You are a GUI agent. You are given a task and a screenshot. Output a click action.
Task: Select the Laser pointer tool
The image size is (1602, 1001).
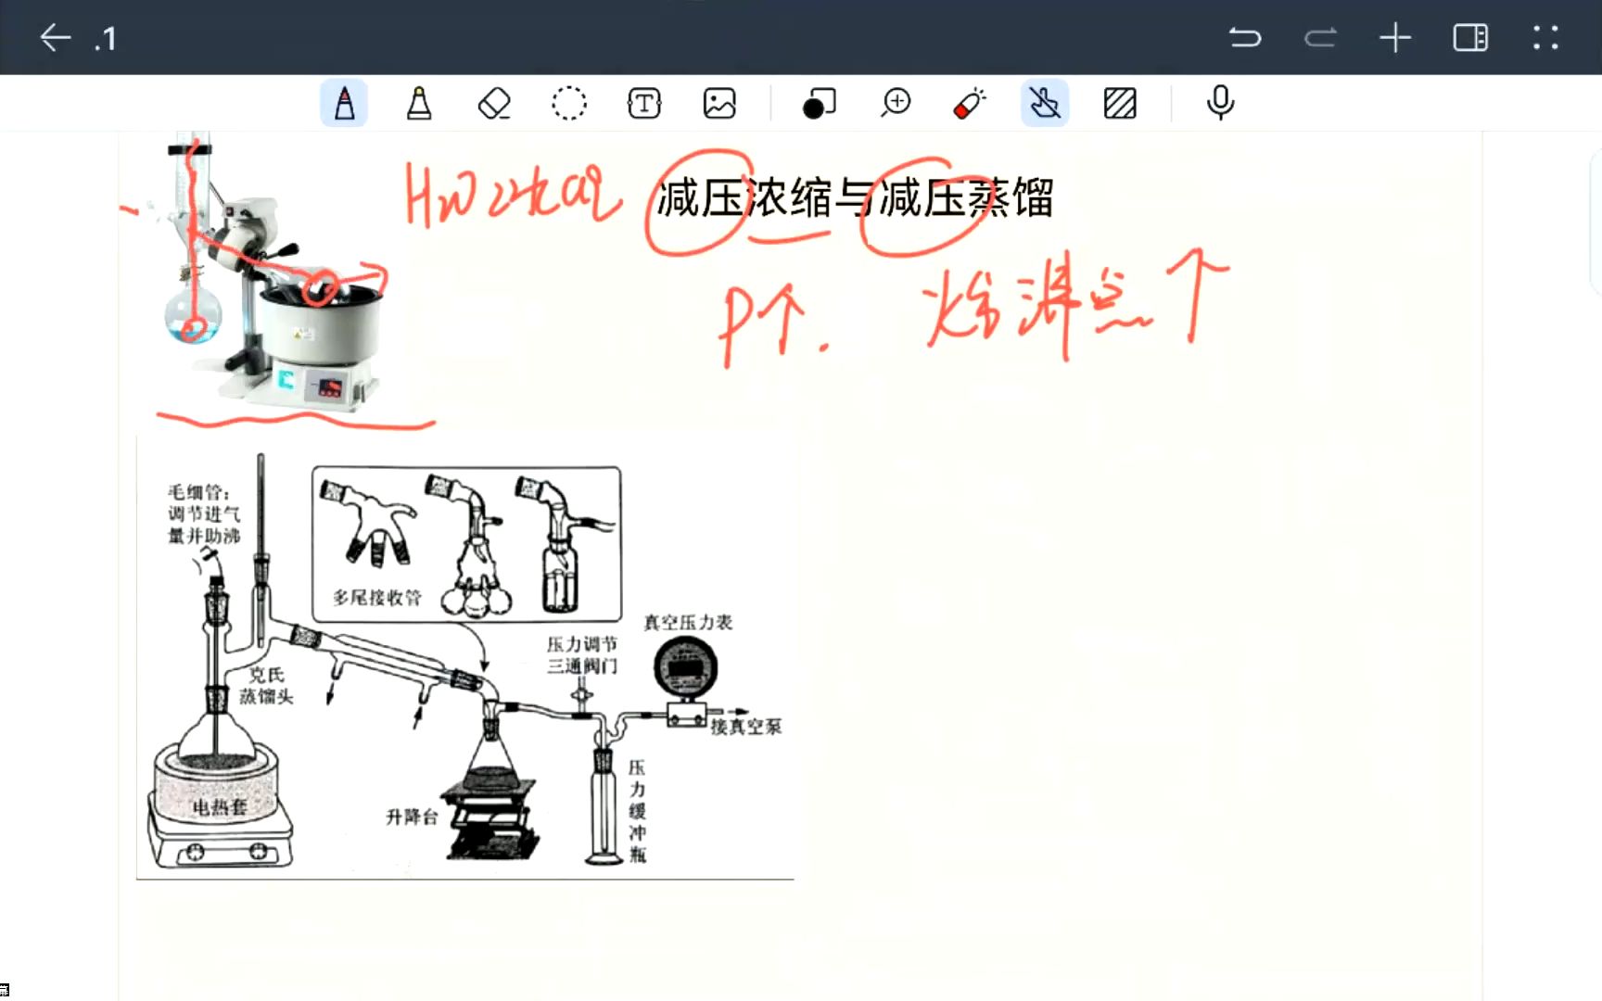point(970,103)
